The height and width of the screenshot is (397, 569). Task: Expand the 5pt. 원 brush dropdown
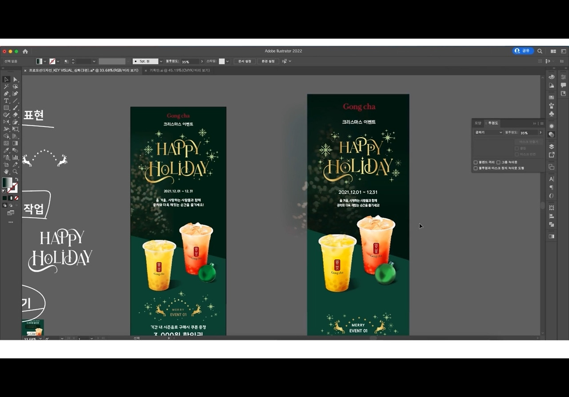pyautogui.click(x=160, y=61)
